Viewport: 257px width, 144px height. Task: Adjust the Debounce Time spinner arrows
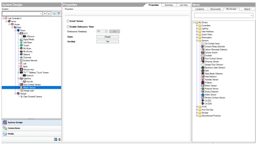coord(106,31)
